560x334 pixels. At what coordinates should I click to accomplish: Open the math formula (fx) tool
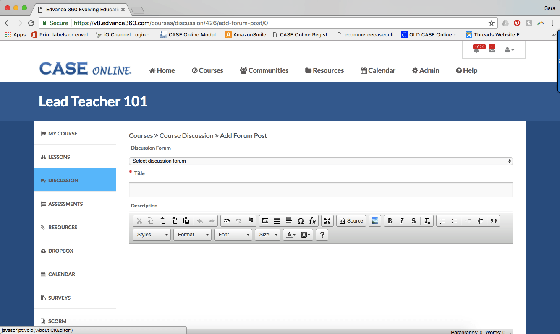(312, 221)
